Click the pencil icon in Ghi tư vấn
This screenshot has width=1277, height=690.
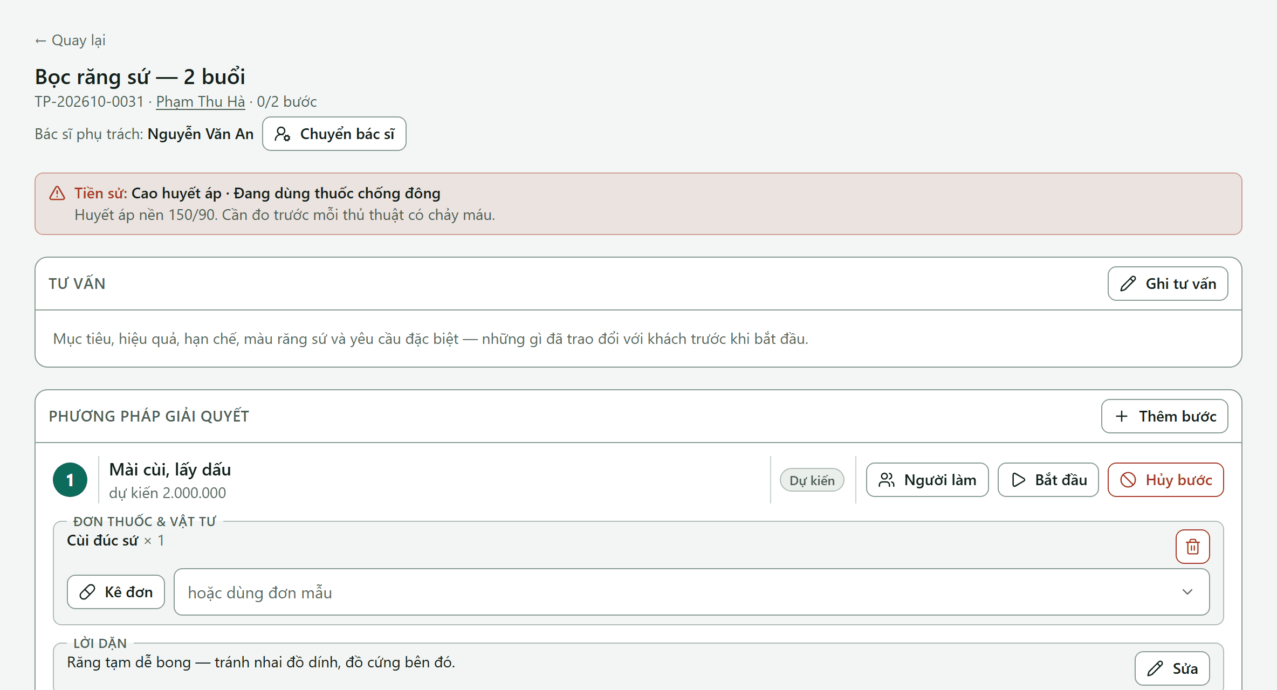pyautogui.click(x=1128, y=284)
